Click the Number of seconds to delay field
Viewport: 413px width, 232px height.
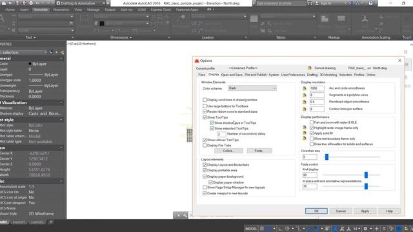pos(221,134)
